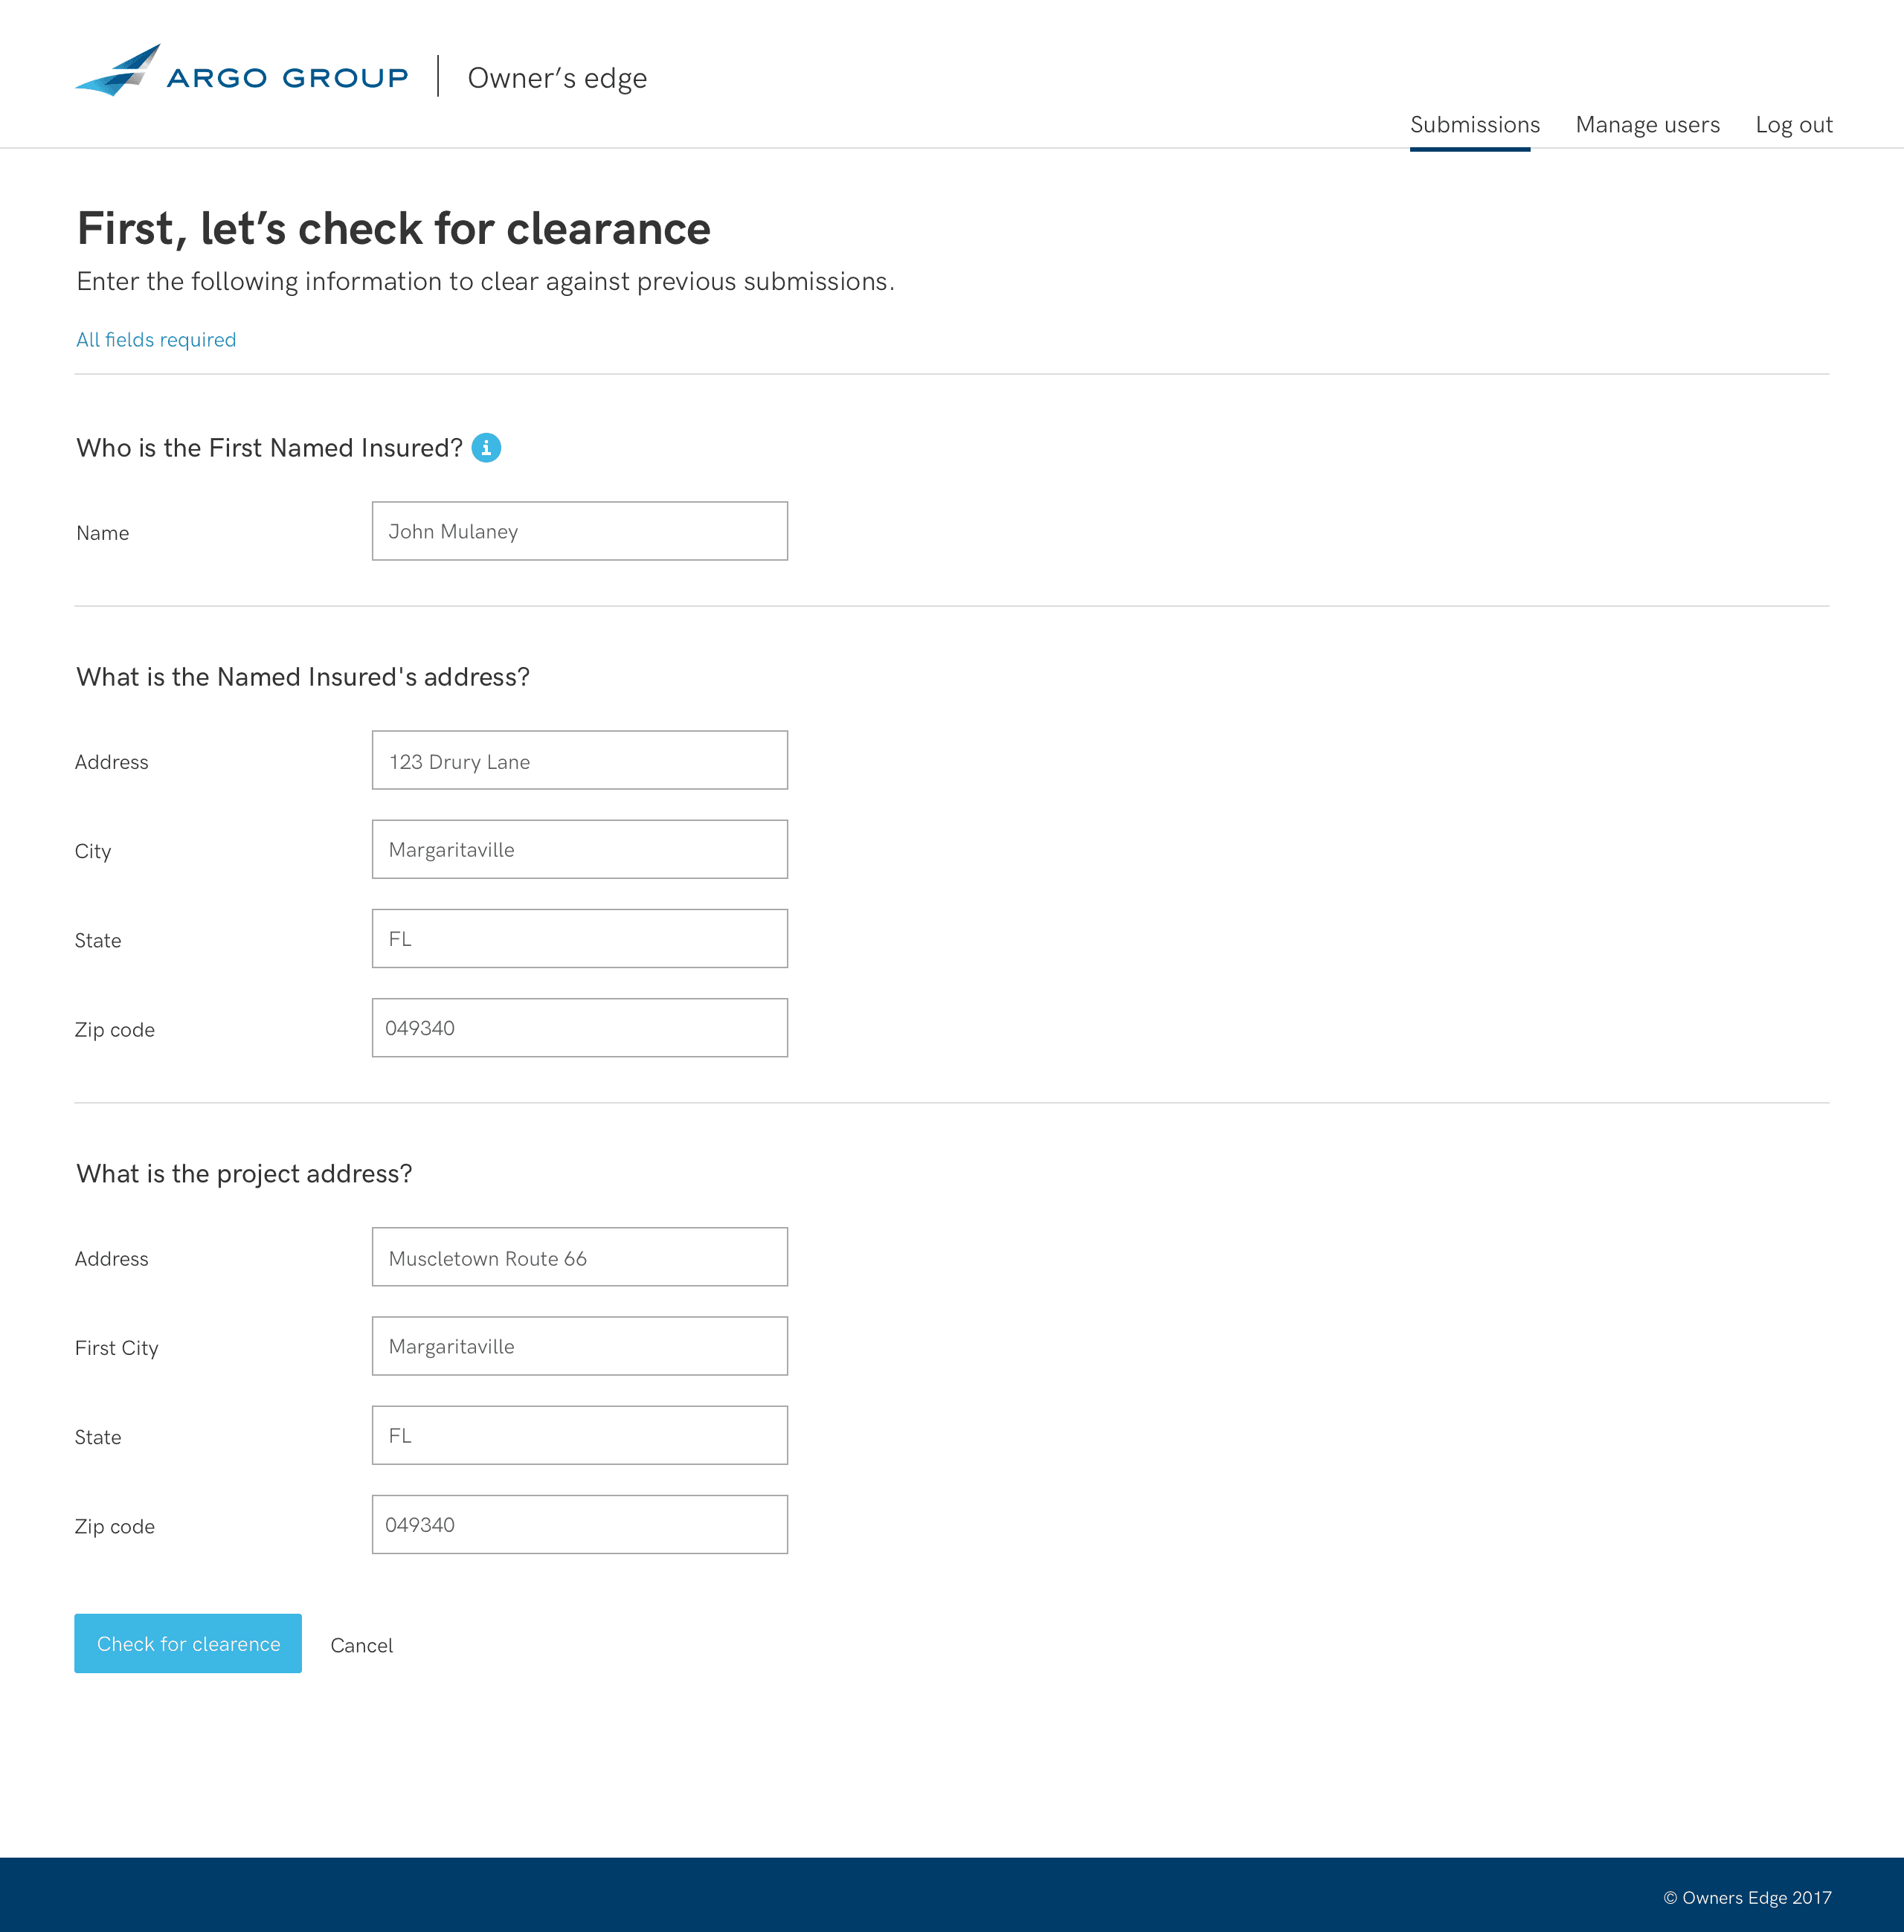
Task: Click the Cancel link
Action: click(361, 1645)
